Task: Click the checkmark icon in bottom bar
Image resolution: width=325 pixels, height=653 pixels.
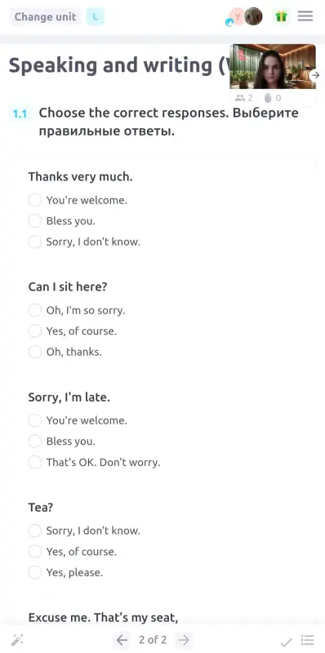Action: pos(286,641)
